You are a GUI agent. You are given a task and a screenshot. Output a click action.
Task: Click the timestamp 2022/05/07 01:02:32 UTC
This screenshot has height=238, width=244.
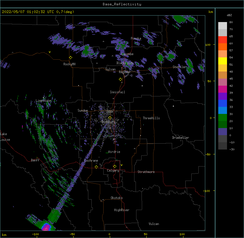[x=28, y=12]
